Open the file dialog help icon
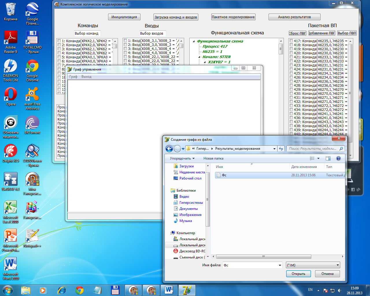The height and width of the screenshot is (296, 370). coord(338,158)
